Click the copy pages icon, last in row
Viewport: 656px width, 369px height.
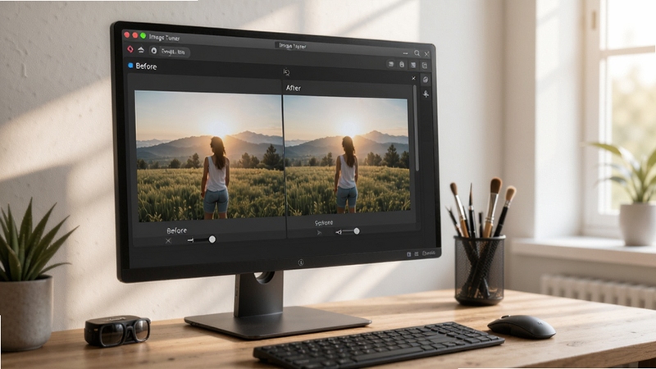coord(424,66)
